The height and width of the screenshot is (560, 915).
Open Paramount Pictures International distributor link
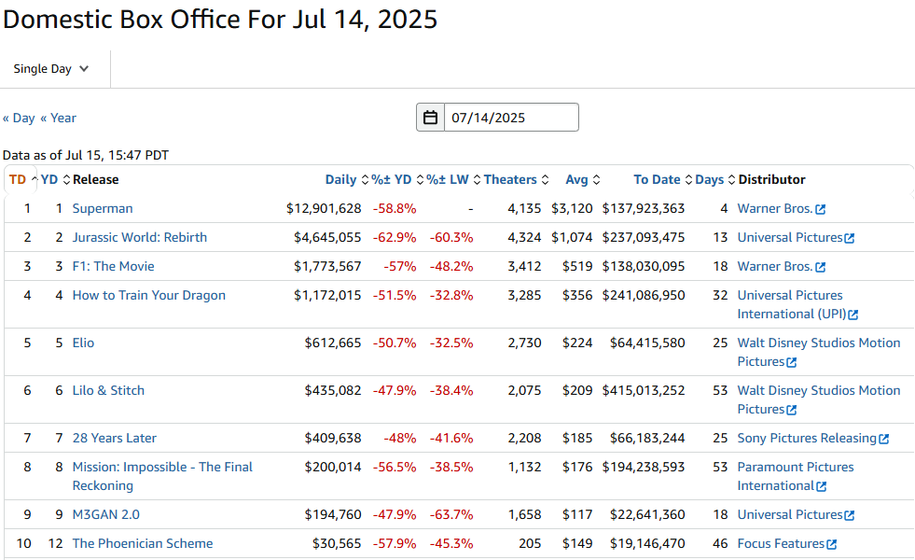coord(796,476)
